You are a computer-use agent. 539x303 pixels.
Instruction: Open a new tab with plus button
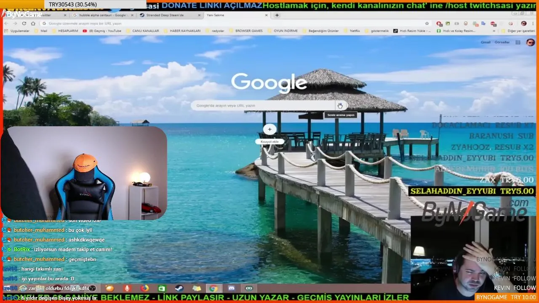pyautogui.click(x=277, y=15)
